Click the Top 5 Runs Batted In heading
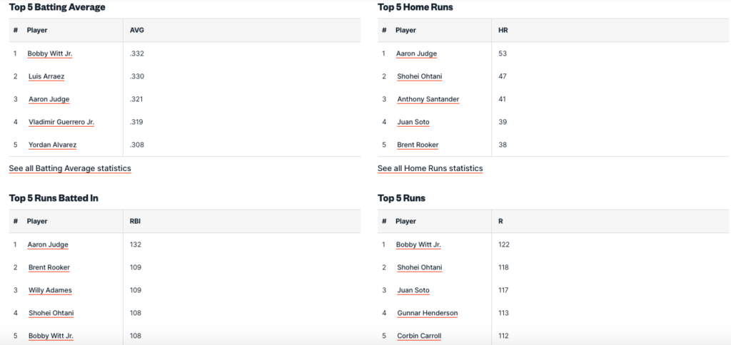Image resolution: width=731 pixels, height=345 pixels. (x=54, y=198)
